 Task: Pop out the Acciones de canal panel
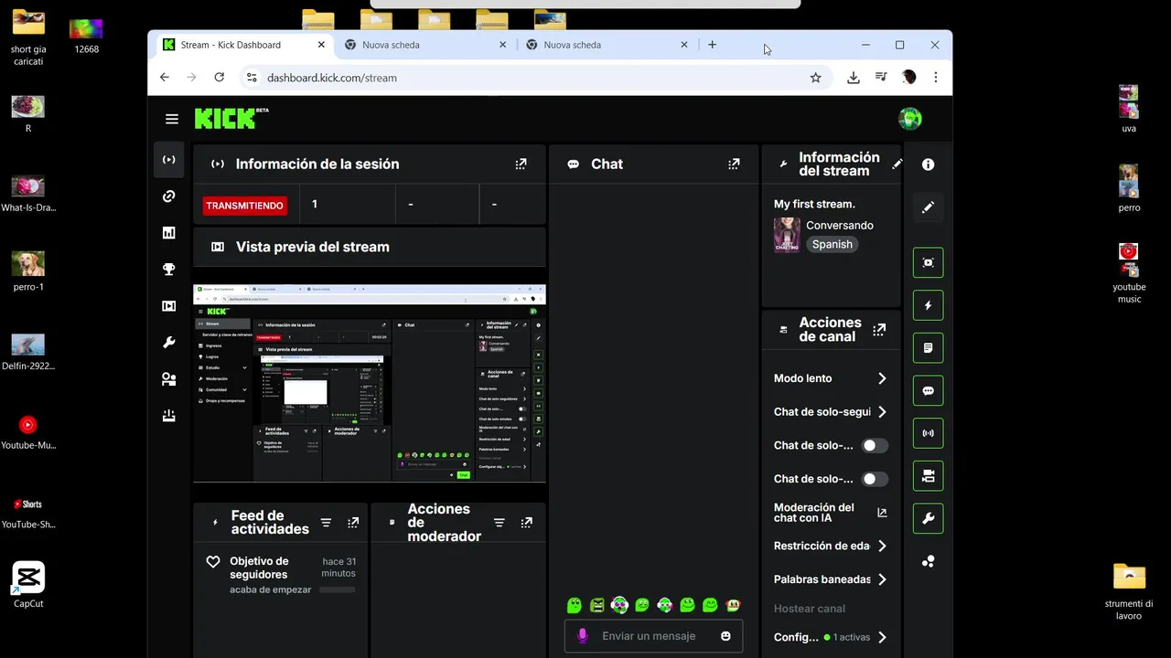879,330
